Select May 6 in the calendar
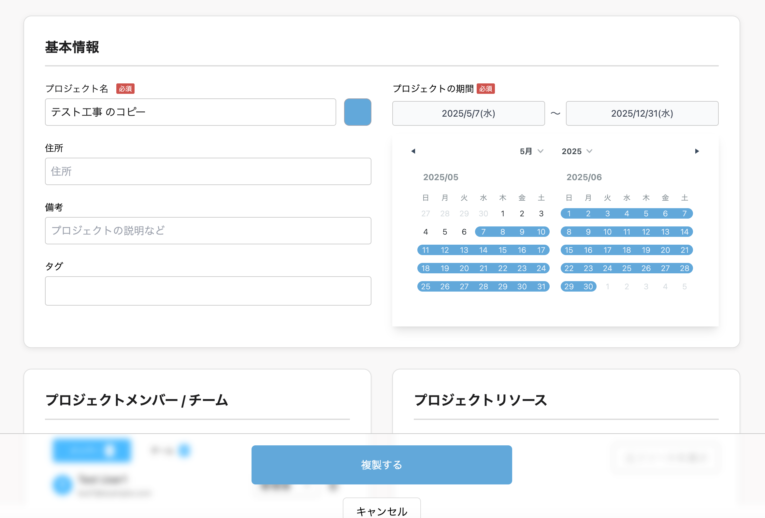The width and height of the screenshot is (765, 518). tap(464, 232)
